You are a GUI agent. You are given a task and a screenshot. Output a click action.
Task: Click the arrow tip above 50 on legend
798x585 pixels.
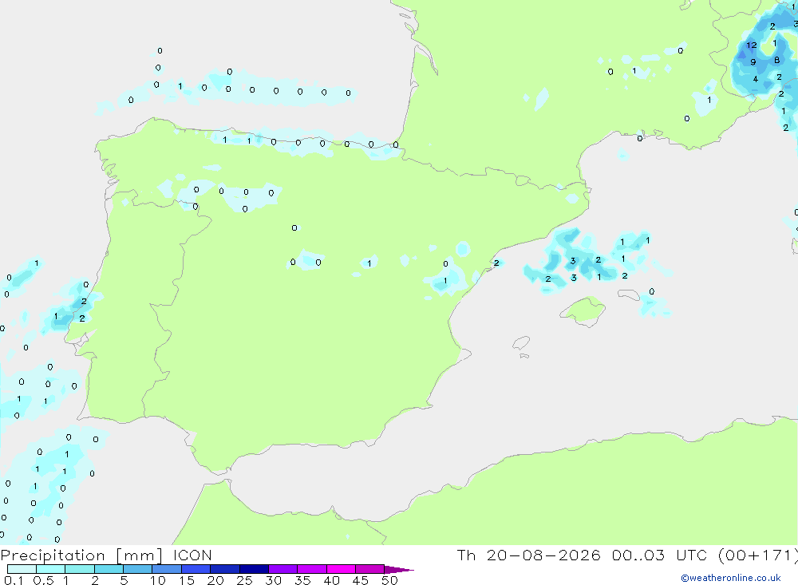tap(398, 570)
